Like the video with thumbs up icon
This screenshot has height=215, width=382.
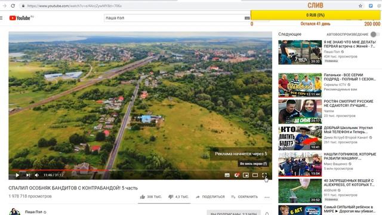(143, 196)
